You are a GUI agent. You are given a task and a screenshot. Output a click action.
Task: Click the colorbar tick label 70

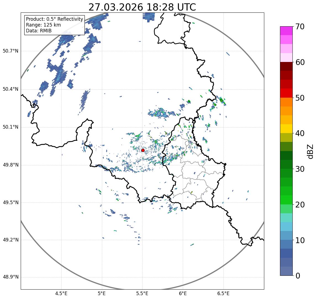300,27
